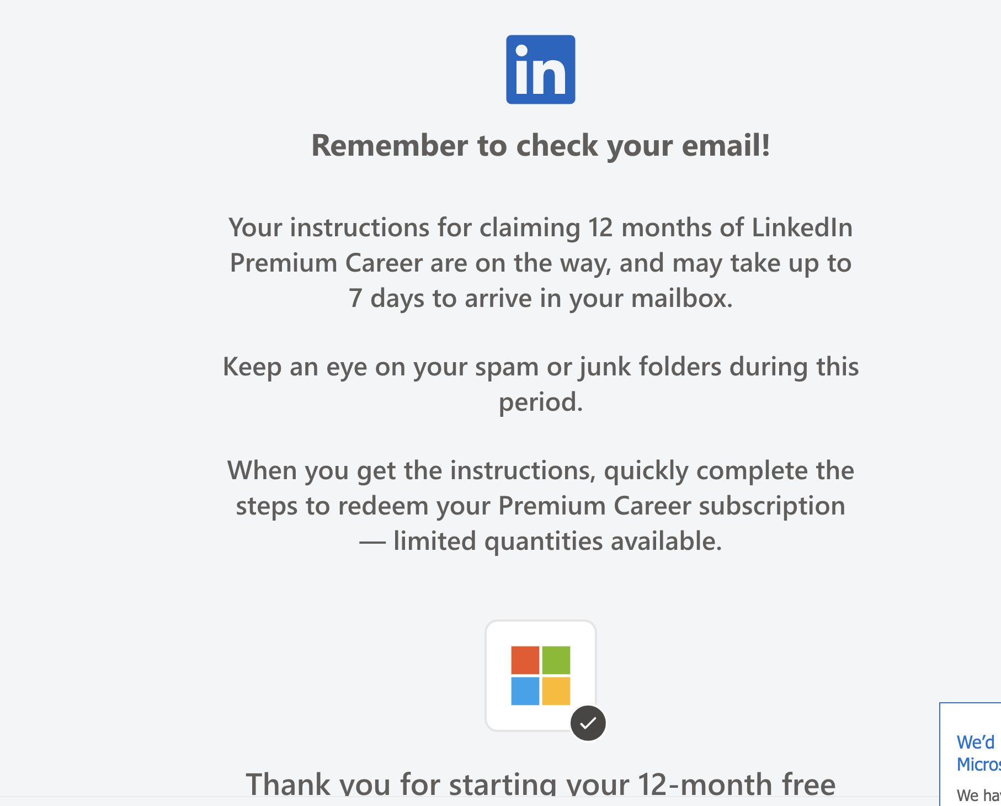Screen dimensions: 1001x806
Task: Open the blue "We'd" feedback popup title
Action: pyautogui.click(x=975, y=743)
